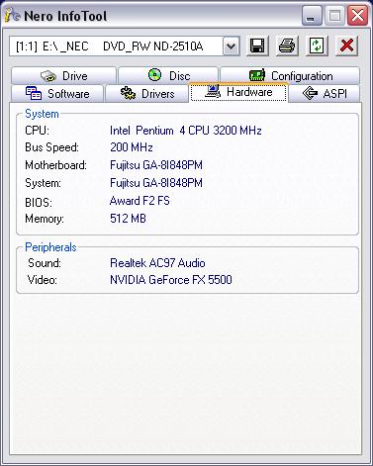Click the red X exit icon in toolbar

(x=346, y=46)
